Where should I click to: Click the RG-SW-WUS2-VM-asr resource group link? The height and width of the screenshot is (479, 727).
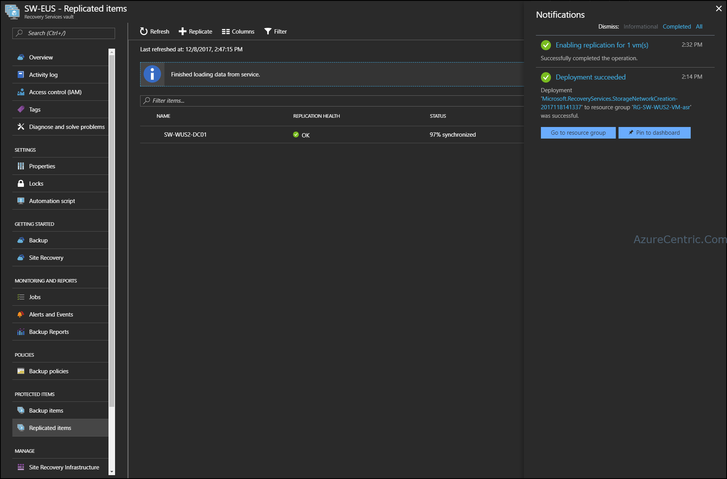[661, 107]
